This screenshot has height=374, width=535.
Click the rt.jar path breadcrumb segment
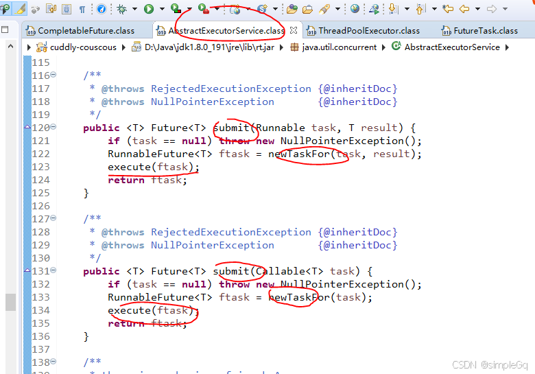click(209, 47)
